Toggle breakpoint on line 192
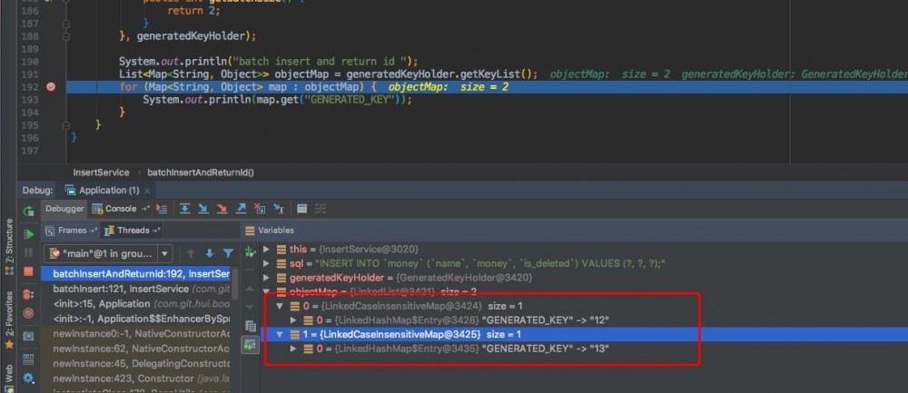This screenshot has height=393, width=908. tap(51, 87)
